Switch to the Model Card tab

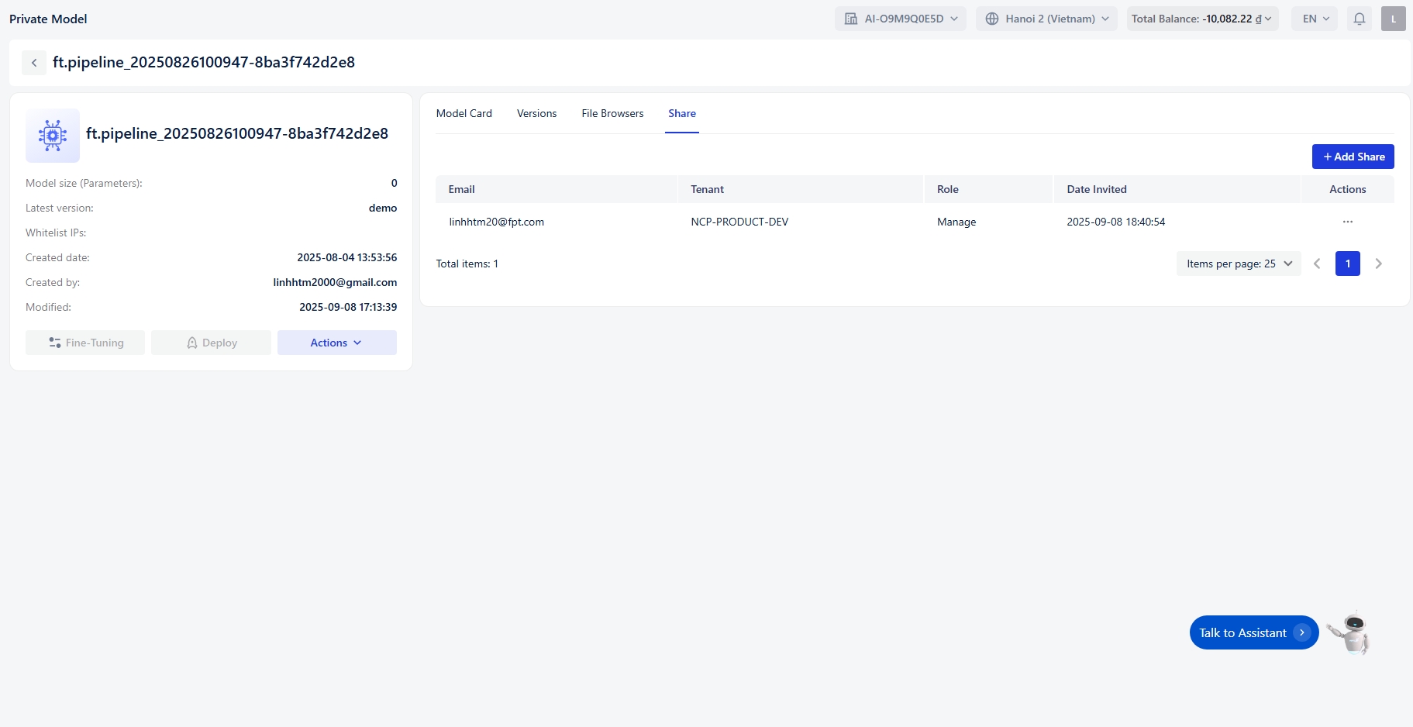tap(464, 113)
